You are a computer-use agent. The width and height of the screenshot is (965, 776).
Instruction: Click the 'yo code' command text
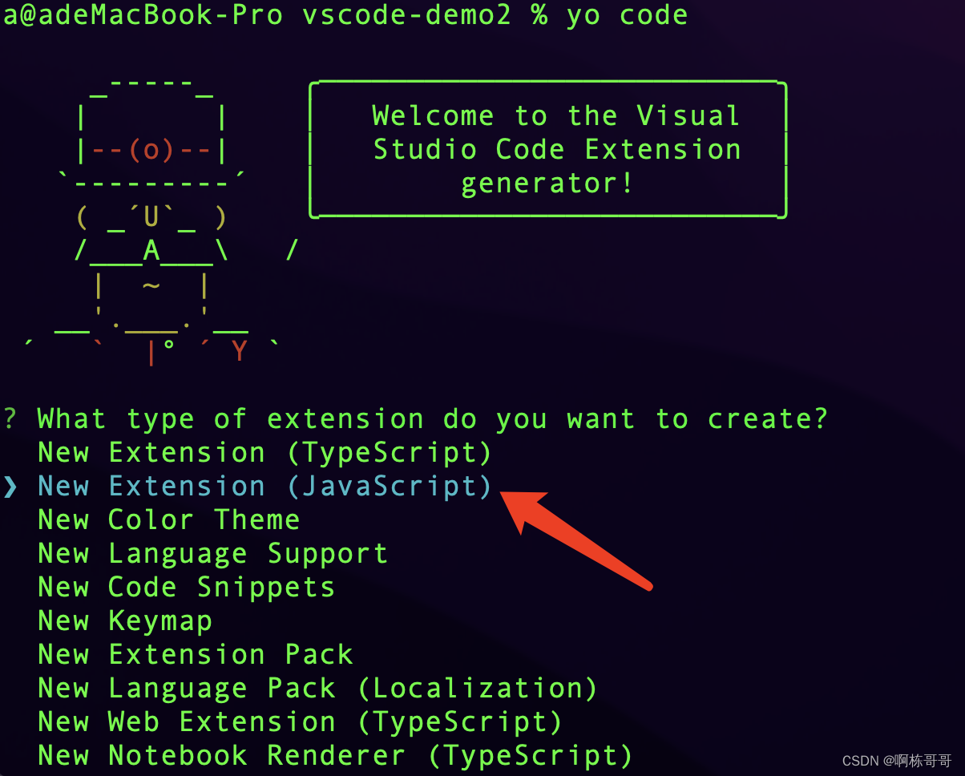pyautogui.click(x=627, y=15)
